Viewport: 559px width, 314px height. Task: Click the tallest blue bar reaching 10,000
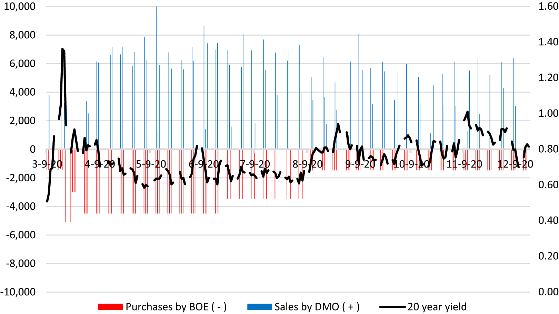[x=156, y=78]
